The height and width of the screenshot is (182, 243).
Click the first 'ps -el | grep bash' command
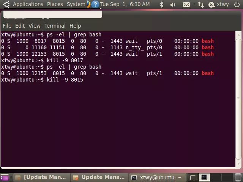74,35
